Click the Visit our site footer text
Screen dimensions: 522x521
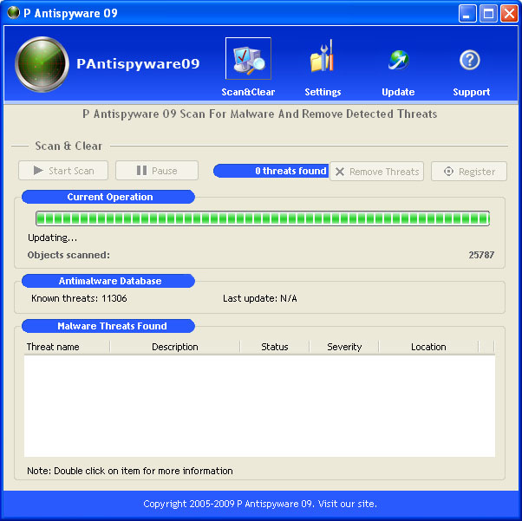pyautogui.click(x=347, y=504)
